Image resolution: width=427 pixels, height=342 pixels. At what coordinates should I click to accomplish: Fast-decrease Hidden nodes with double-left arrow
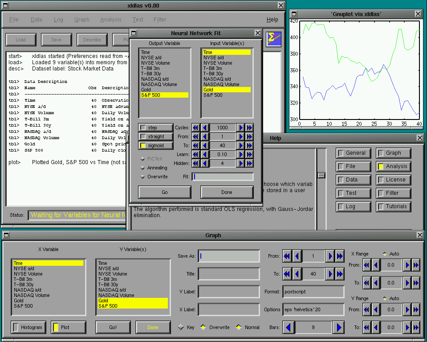pyautogui.click(x=196, y=163)
